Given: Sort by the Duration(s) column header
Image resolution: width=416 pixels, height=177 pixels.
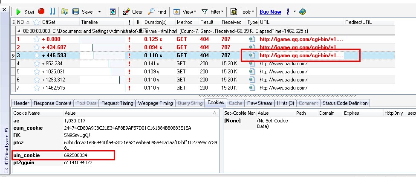Looking at the screenshot, I should [156, 22].
